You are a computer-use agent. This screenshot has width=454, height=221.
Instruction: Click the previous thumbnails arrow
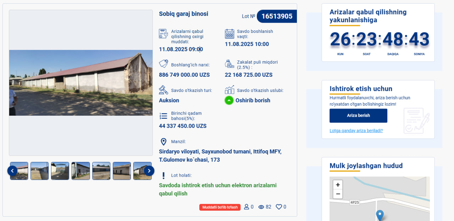click(12, 171)
